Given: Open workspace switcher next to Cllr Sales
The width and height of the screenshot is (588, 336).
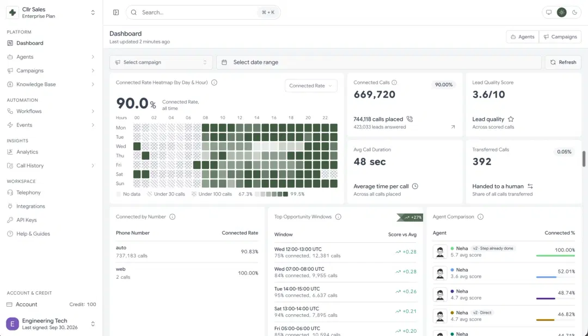Looking at the screenshot, I should click(x=93, y=13).
